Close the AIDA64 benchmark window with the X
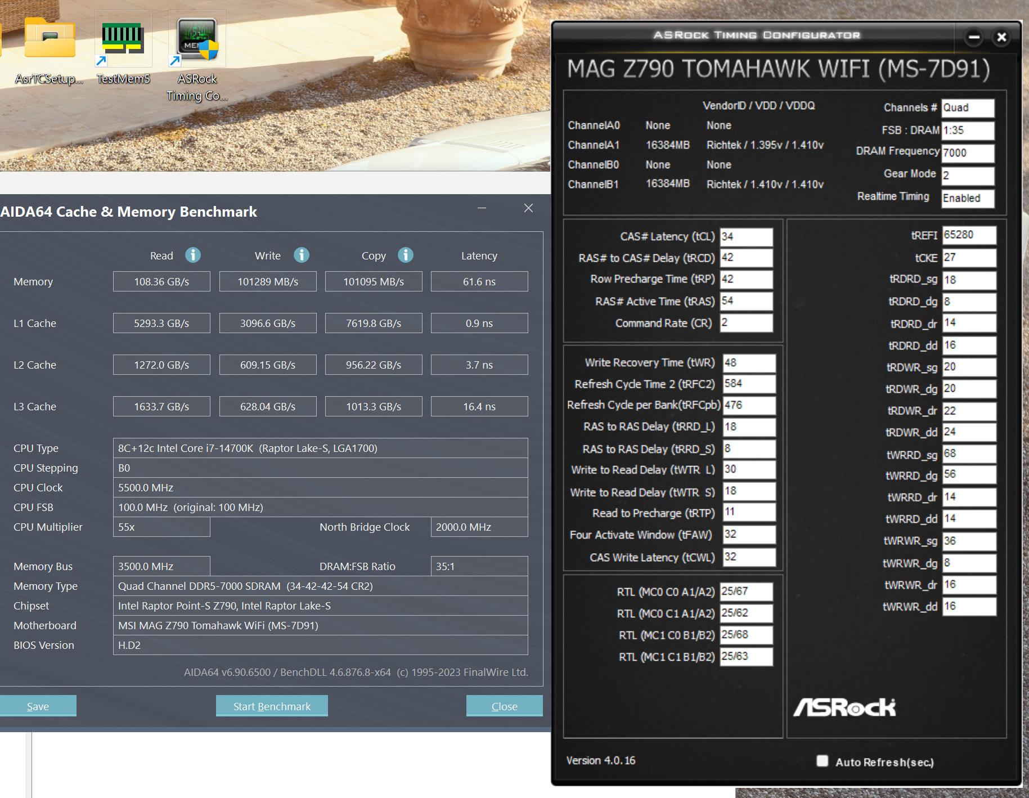 click(528, 208)
